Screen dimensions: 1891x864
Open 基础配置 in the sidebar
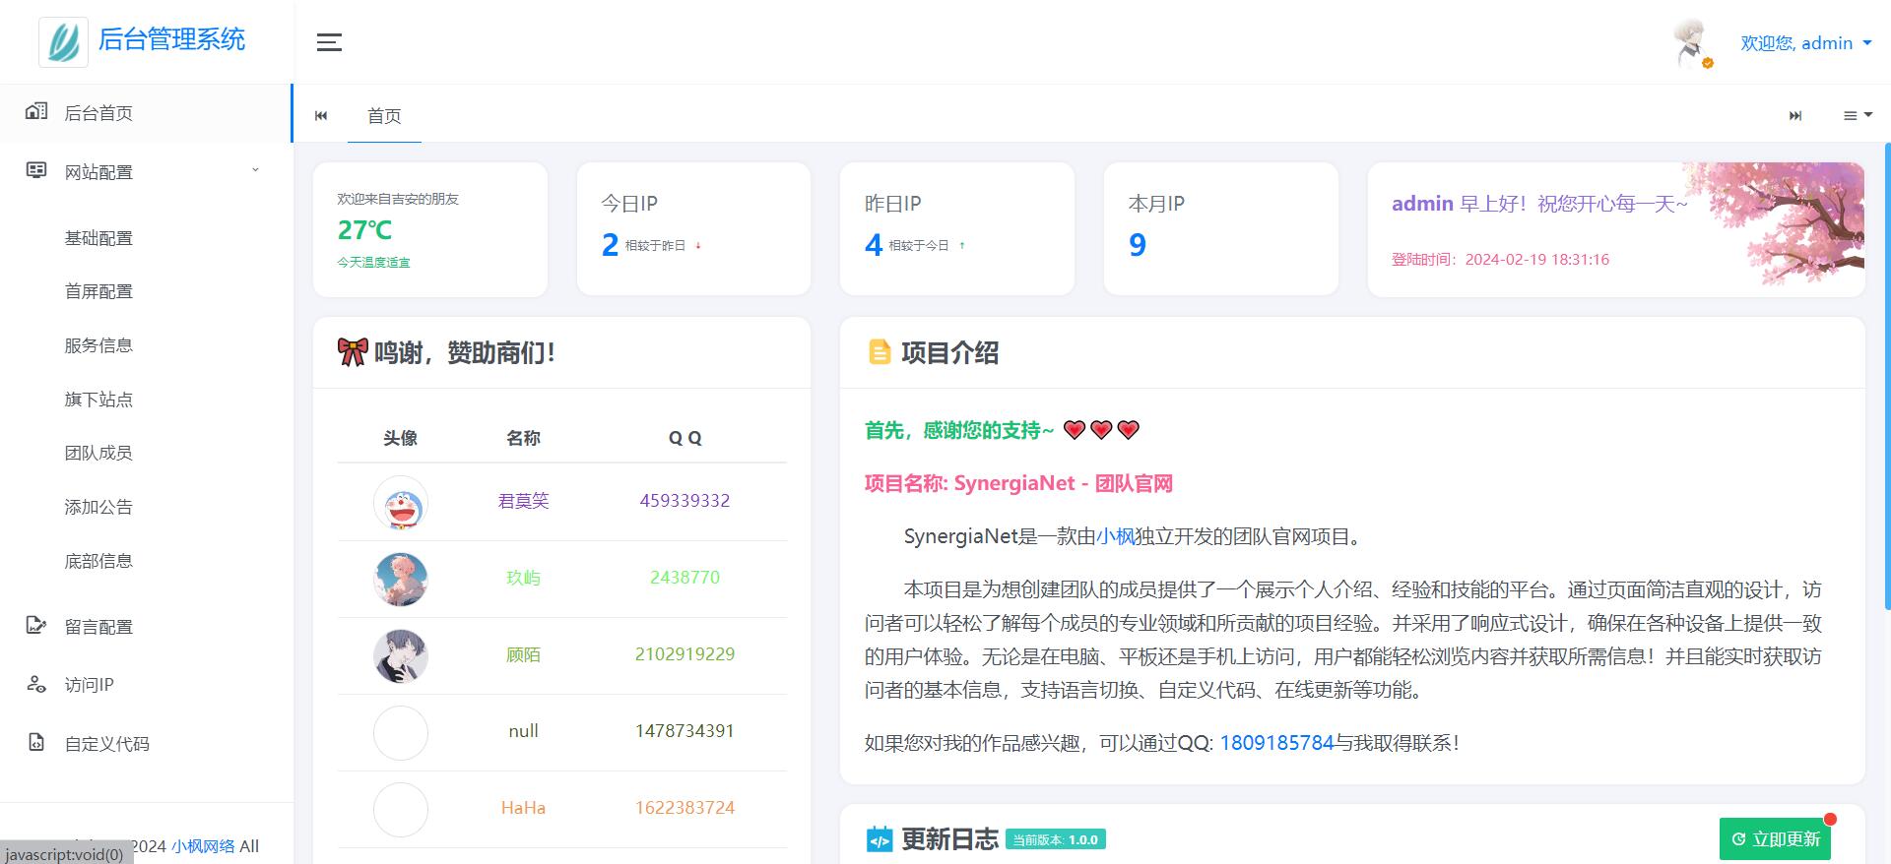[x=98, y=238]
